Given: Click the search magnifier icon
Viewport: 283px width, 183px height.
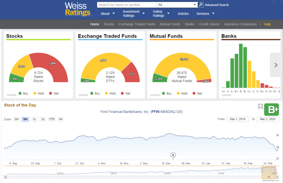Looking at the screenshot, I should click(200, 5).
